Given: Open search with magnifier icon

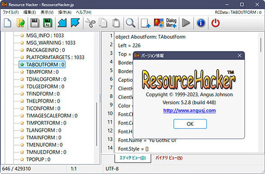Looking at the screenshot, I should point(130,23).
